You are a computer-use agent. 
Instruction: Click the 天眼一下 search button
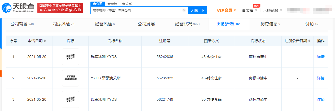pos(198,10)
